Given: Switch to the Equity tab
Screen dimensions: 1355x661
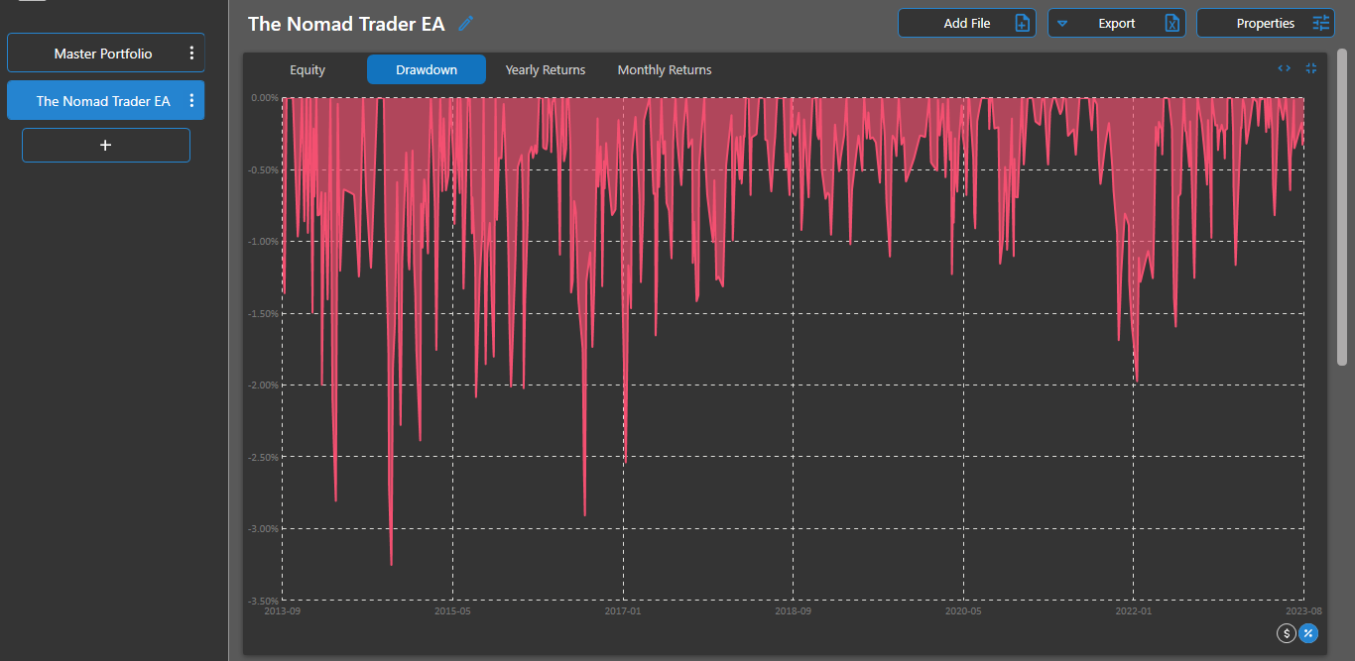Looking at the screenshot, I should coord(308,69).
